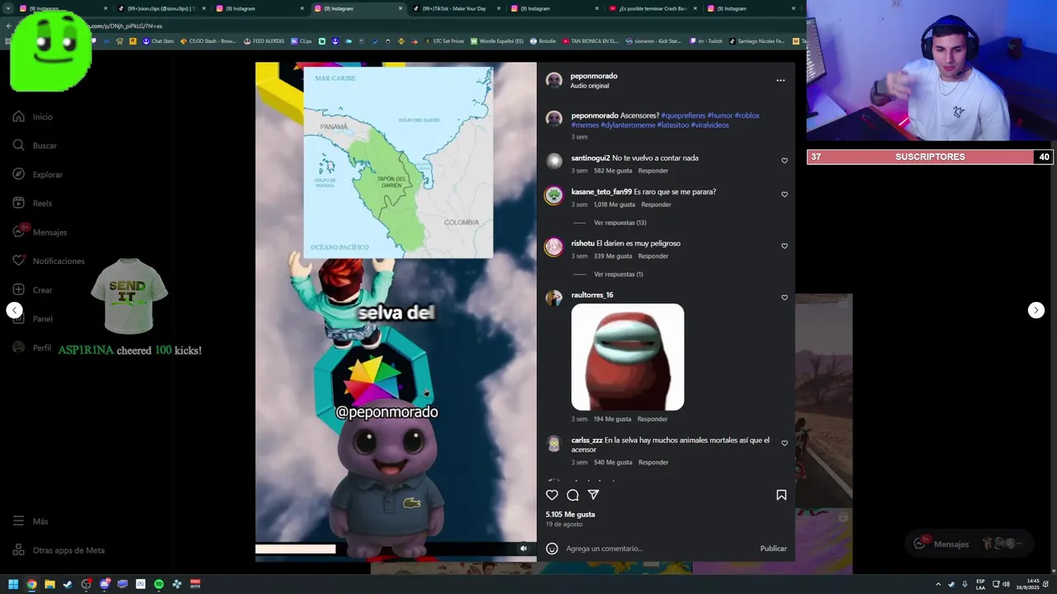Open the Boludle bookmark
This screenshot has width=1057, height=594.
click(544, 40)
